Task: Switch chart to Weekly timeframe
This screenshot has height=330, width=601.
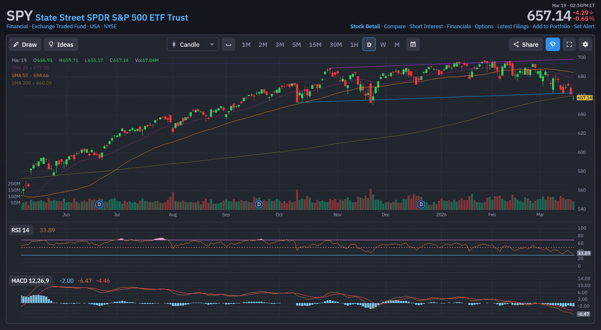Action: (383, 44)
